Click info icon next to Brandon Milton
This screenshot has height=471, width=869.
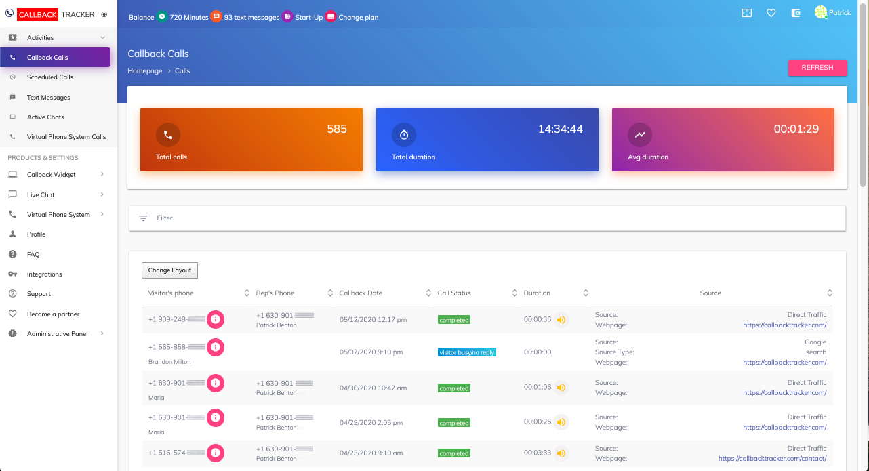click(216, 347)
